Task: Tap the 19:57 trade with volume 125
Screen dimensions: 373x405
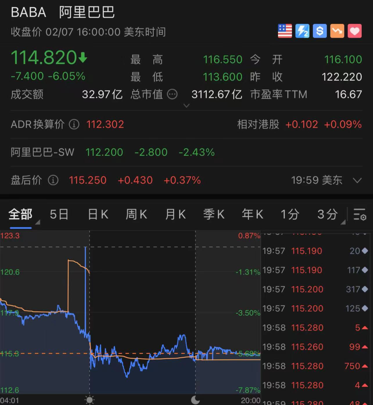Action: tap(315, 308)
